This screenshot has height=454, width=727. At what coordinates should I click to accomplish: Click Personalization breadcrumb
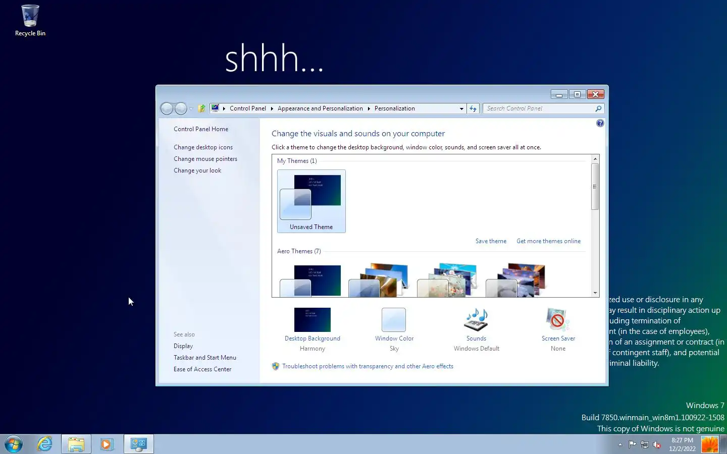click(394, 108)
